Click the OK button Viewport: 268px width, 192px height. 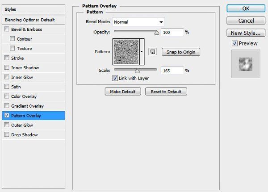pos(246,8)
